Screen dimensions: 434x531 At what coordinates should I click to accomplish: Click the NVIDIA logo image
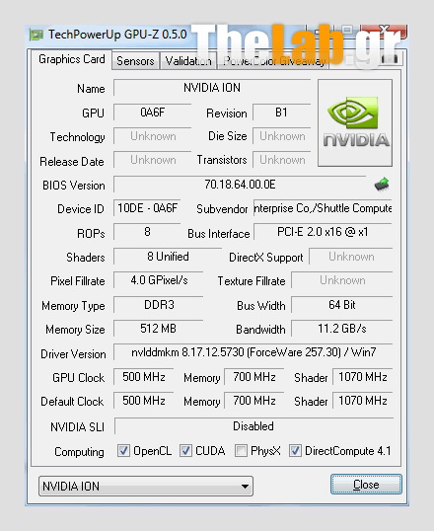(x=355, y=123)
